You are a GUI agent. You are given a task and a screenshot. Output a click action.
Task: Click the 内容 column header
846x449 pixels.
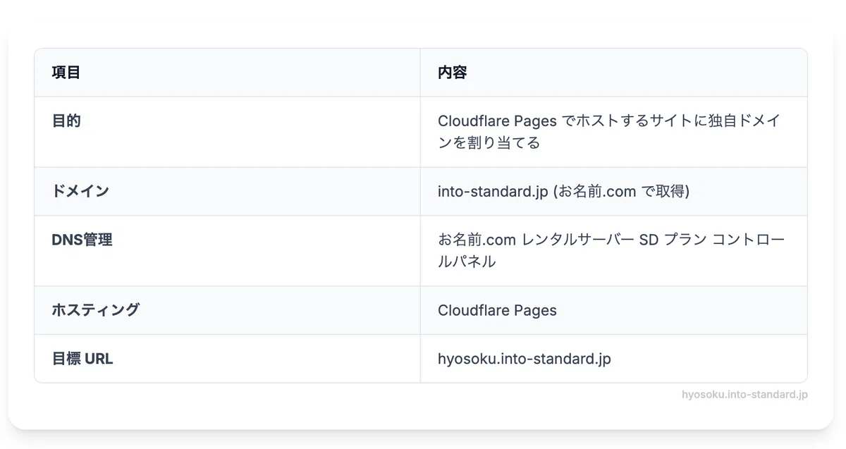(613, 73)
